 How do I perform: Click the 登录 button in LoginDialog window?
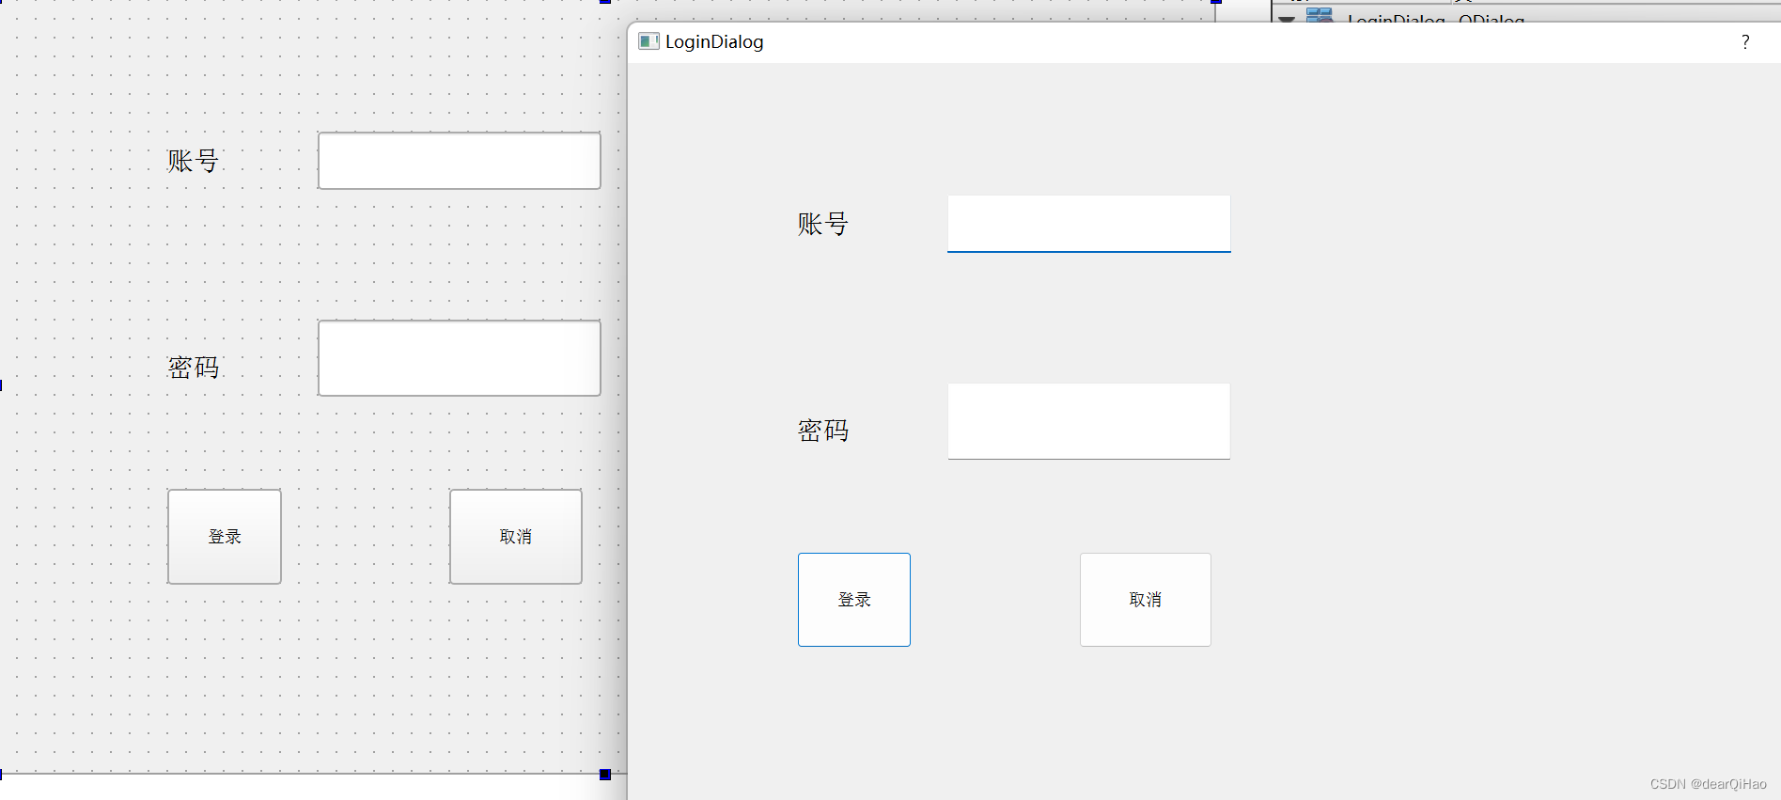click(853, 600)
